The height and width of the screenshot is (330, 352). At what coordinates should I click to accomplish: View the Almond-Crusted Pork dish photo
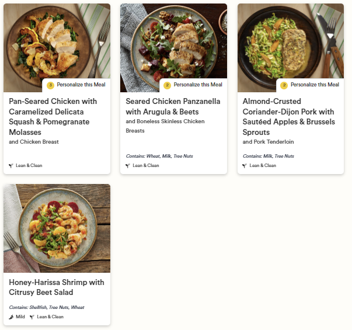[291, 41]
